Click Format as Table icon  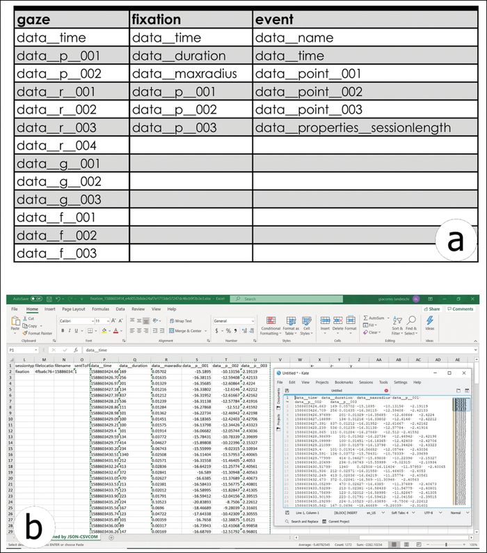pyautogui.click(x=291, y=320)
